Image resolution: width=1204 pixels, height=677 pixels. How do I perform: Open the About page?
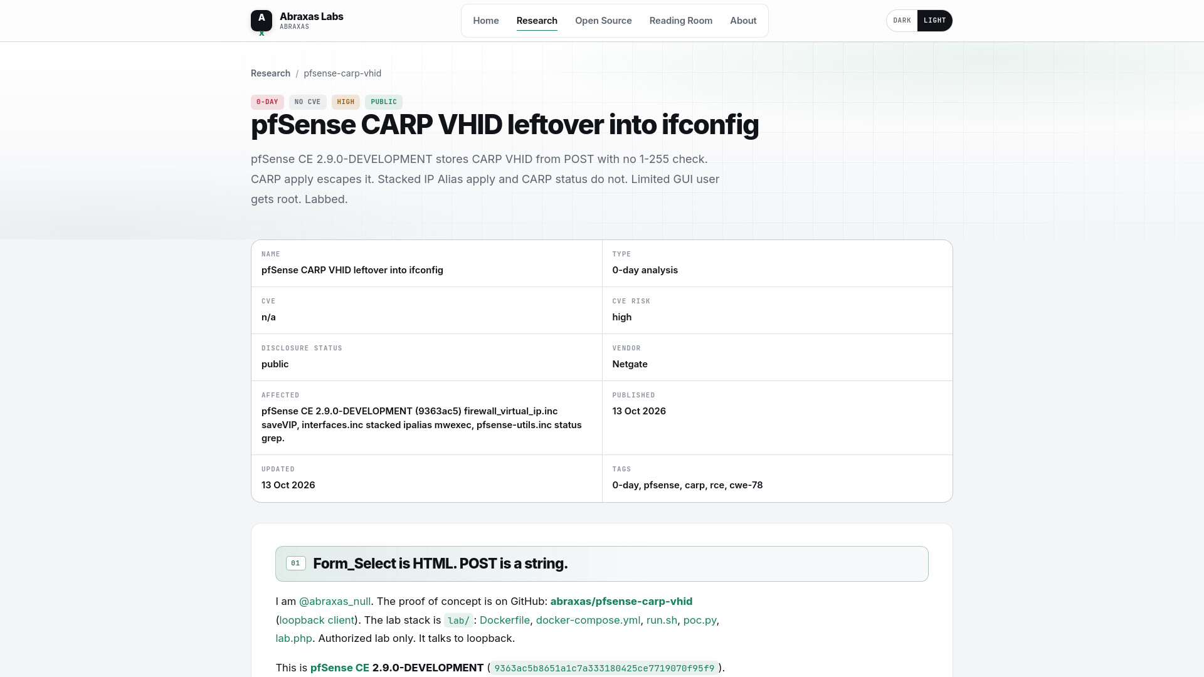tap(743, 21)
